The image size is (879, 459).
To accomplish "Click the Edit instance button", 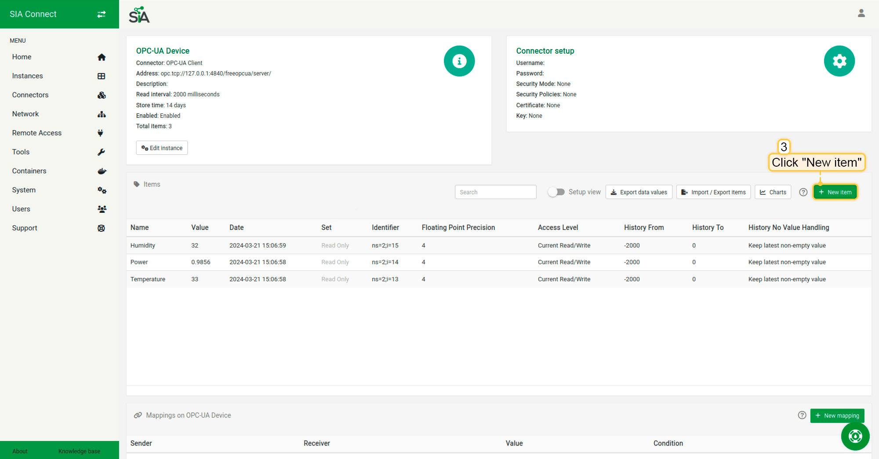I will point(162,148).
